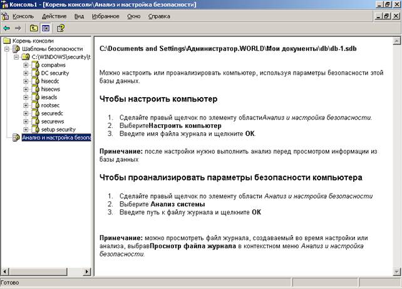Screen dimensions: 402x289
Task: Open the Избранное menu
Action: [106, 16]
